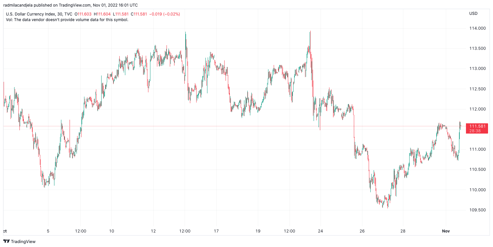Click the 10 date label on time axis
Viewport: 493px width, 247px height.
click(111, 231)
